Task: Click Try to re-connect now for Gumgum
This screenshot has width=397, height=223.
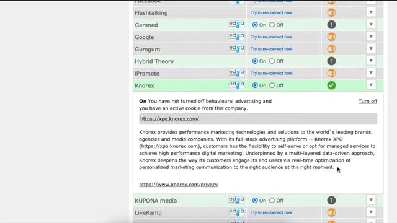Action: tap(272, 49)
